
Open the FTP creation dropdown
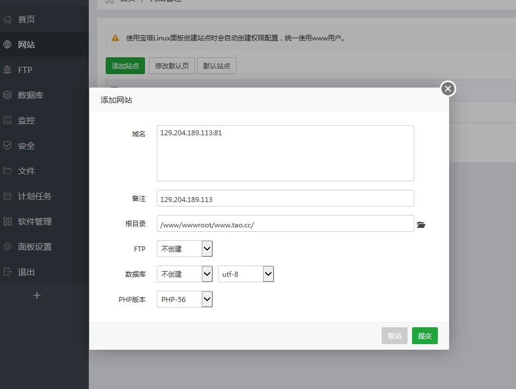184,249
